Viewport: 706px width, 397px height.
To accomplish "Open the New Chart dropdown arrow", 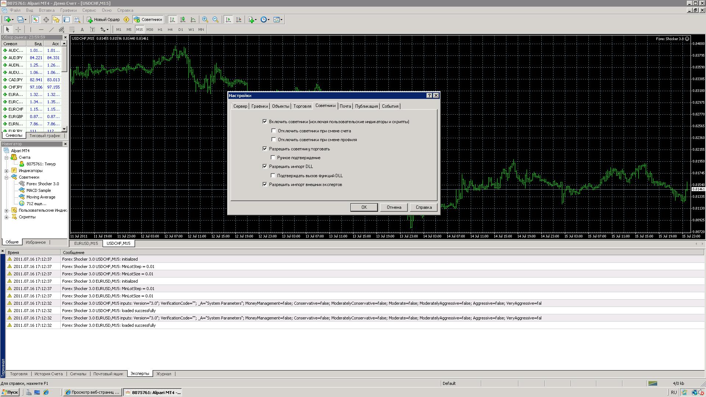I will (13, 19).
